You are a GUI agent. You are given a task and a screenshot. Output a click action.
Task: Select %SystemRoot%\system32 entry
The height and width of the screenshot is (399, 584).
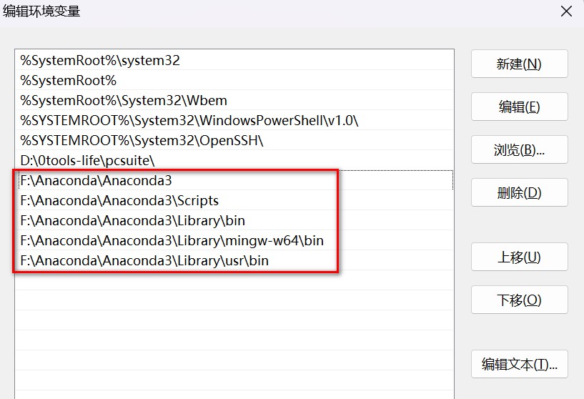click(234, 60)
